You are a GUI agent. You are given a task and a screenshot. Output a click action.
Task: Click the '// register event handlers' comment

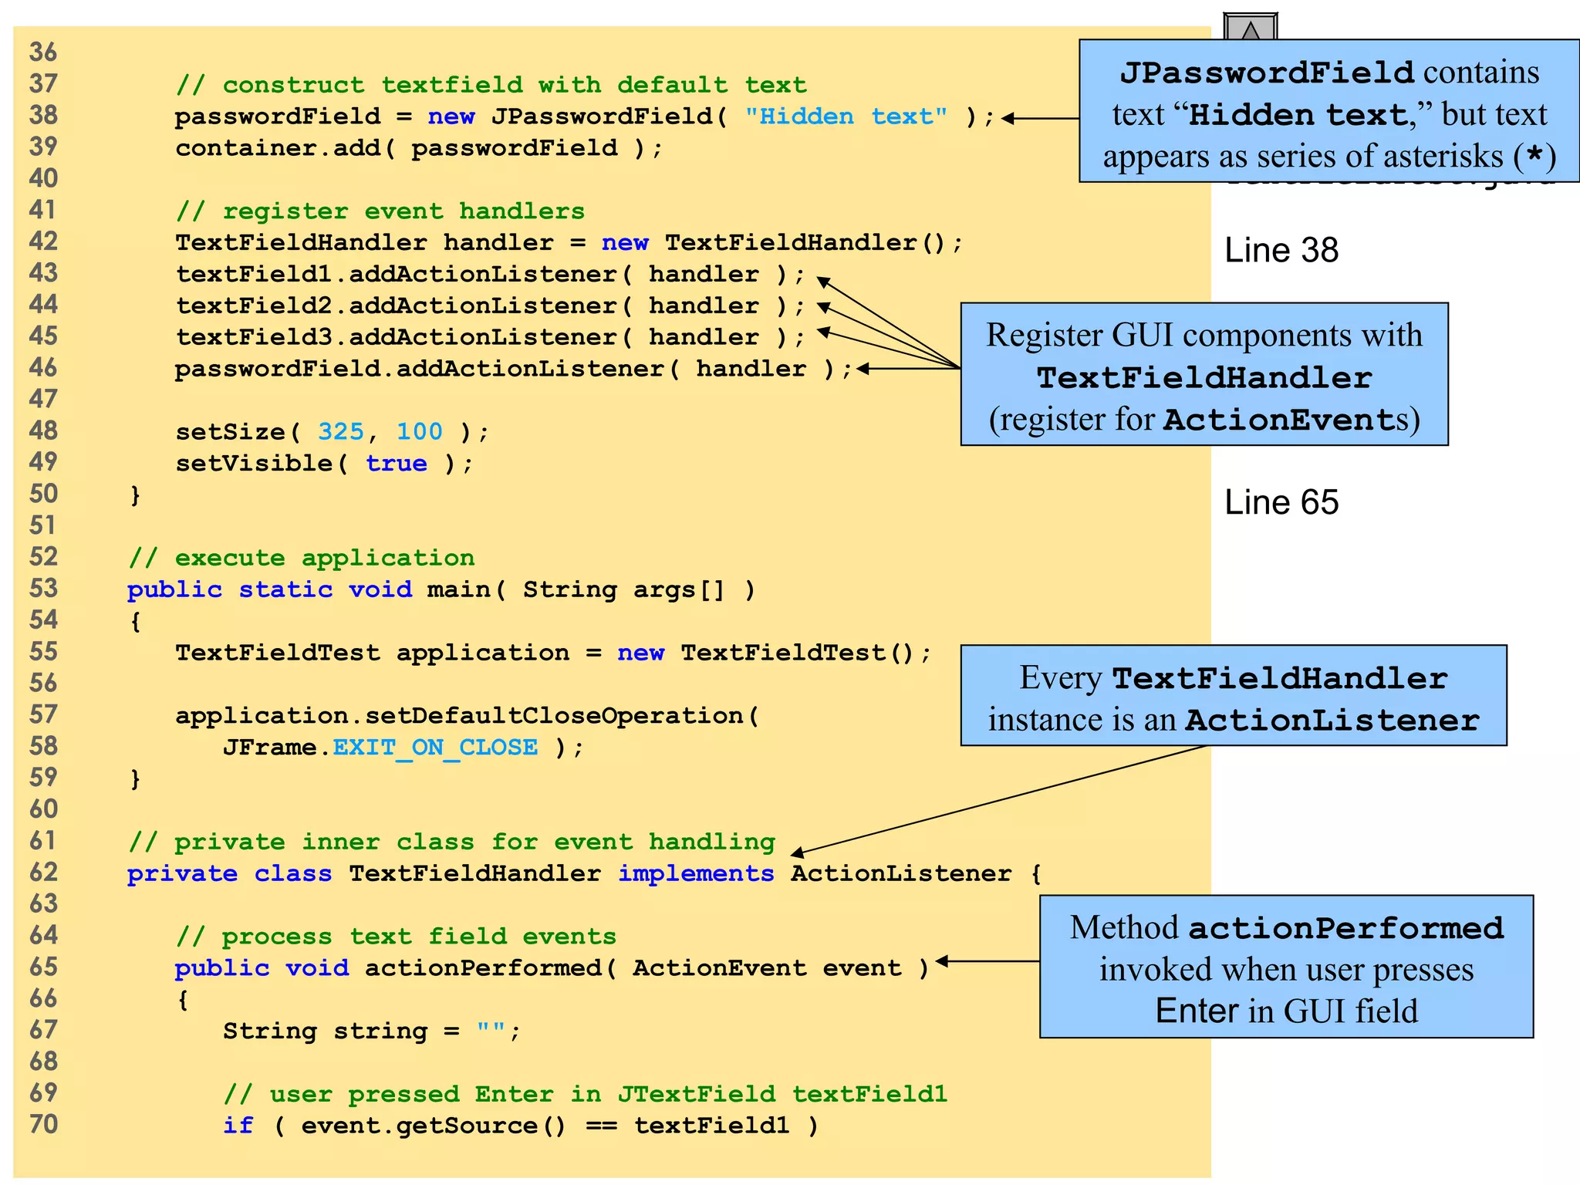[x=380, y=211]
